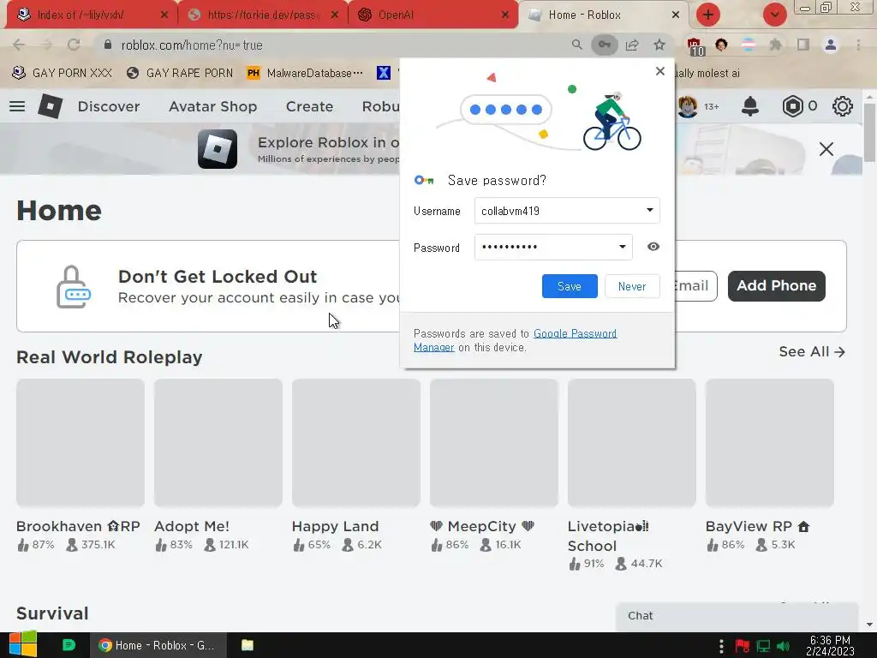
Task: Click the Username field containing collabvm419
Action: pos(567,211)
